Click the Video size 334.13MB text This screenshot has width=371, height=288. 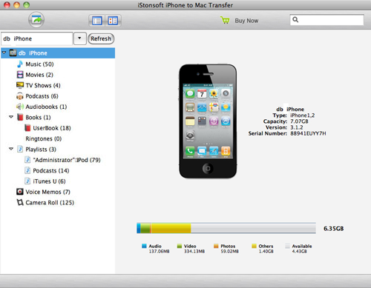[194, 251]
